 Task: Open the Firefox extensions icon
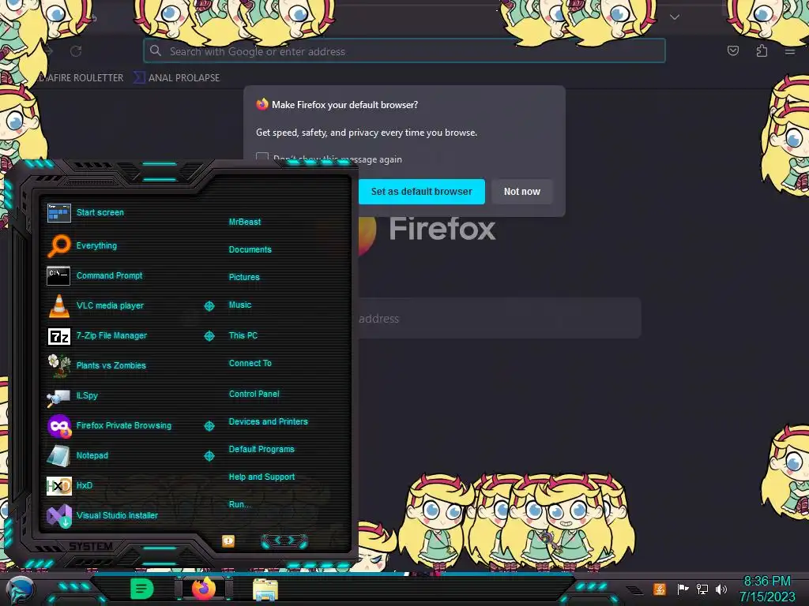[762, 50]
